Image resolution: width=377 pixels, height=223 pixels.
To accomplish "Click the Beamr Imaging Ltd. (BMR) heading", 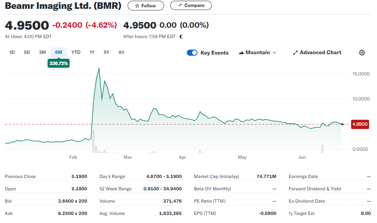I will (x=63, y=5).
